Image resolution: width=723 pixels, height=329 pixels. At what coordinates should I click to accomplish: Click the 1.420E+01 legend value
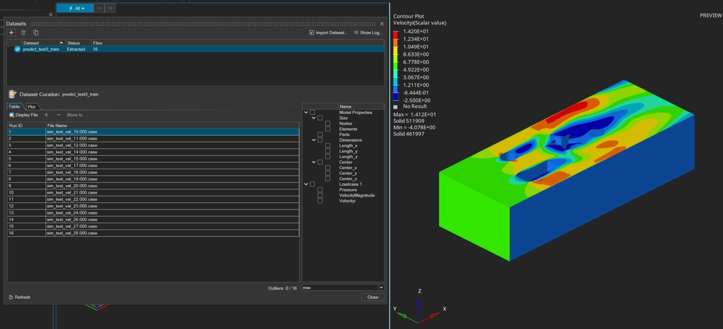pos(416,32)
